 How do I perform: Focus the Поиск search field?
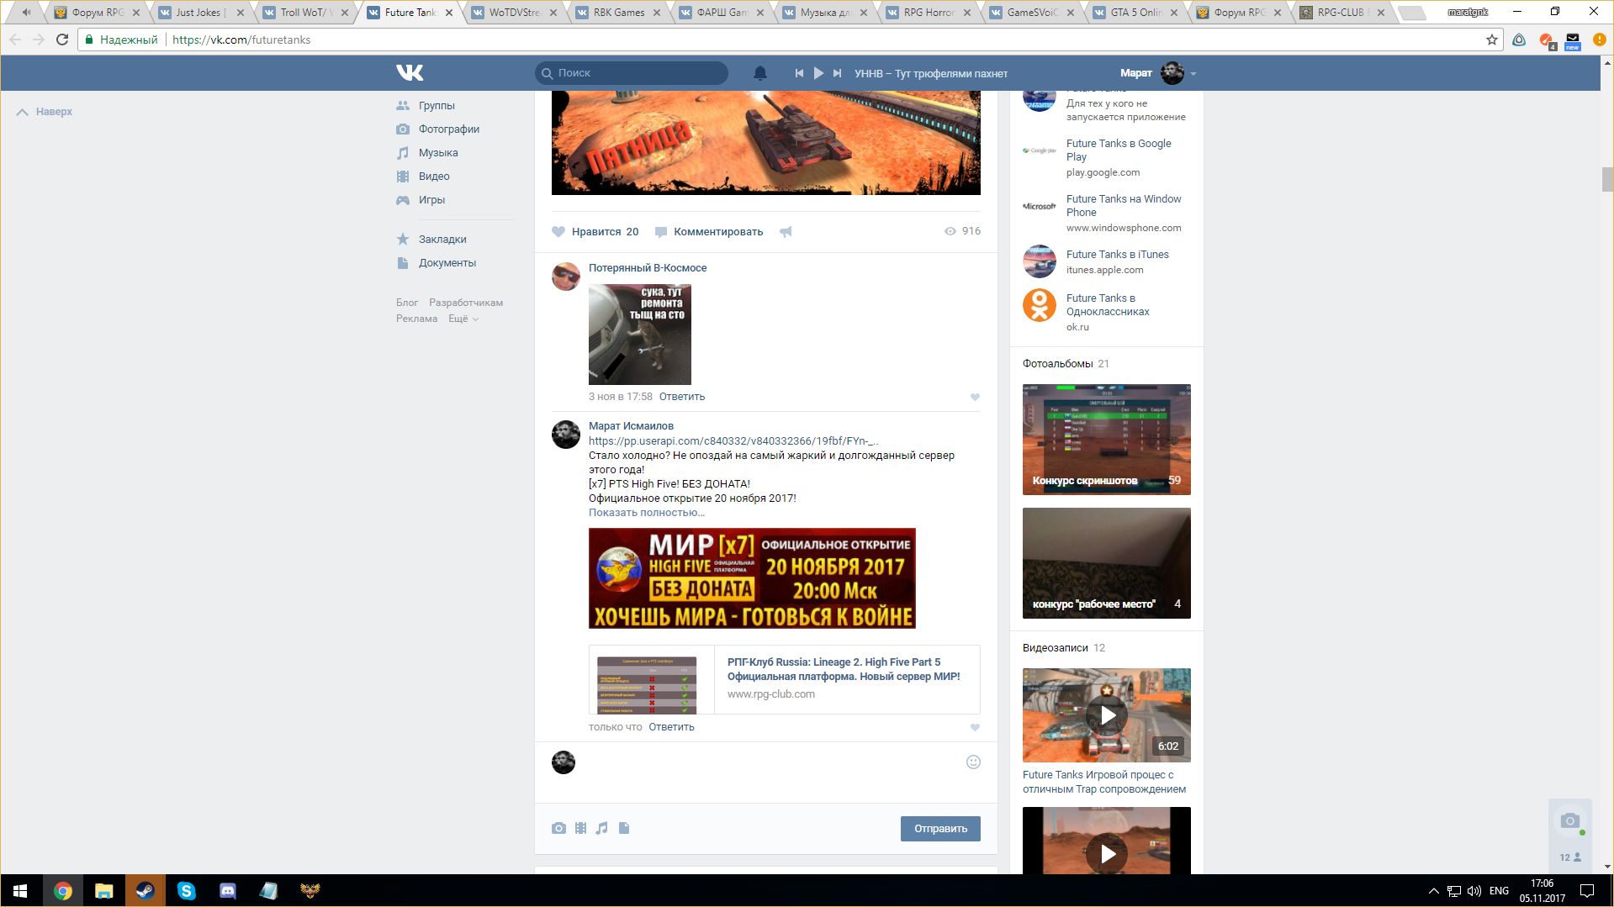pos(632,73)
